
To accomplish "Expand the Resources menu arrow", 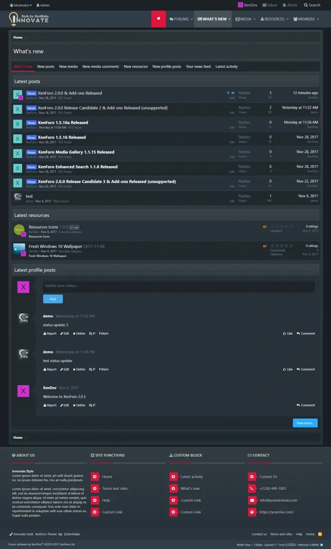I will point(287,19).
